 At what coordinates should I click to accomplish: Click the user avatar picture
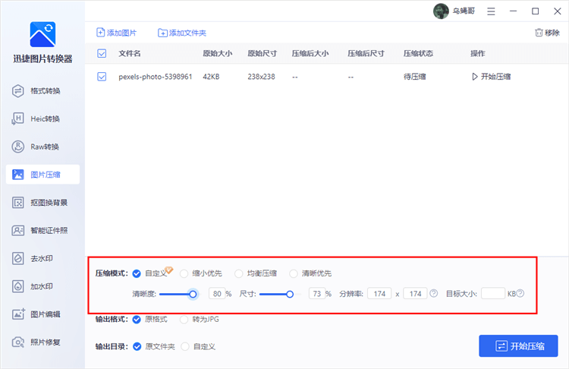coord(441,11)
